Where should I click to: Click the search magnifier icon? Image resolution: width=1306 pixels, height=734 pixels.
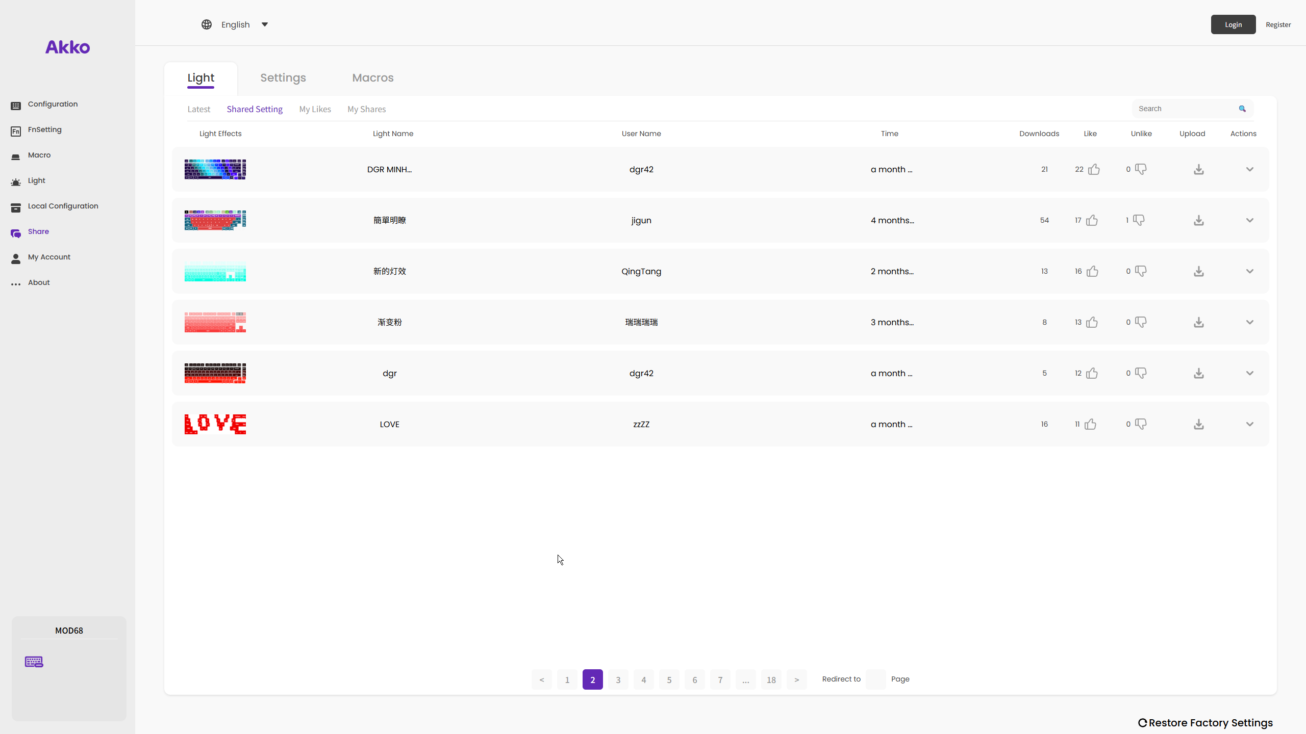point(1242,109)
